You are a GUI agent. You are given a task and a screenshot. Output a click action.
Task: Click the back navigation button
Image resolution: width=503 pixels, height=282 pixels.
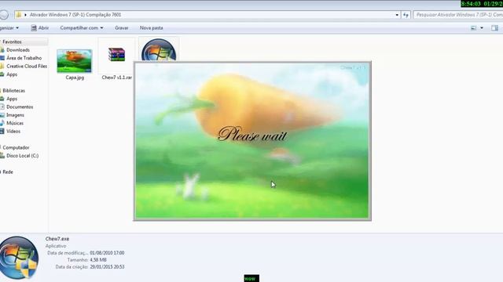[x=4, y=15]
